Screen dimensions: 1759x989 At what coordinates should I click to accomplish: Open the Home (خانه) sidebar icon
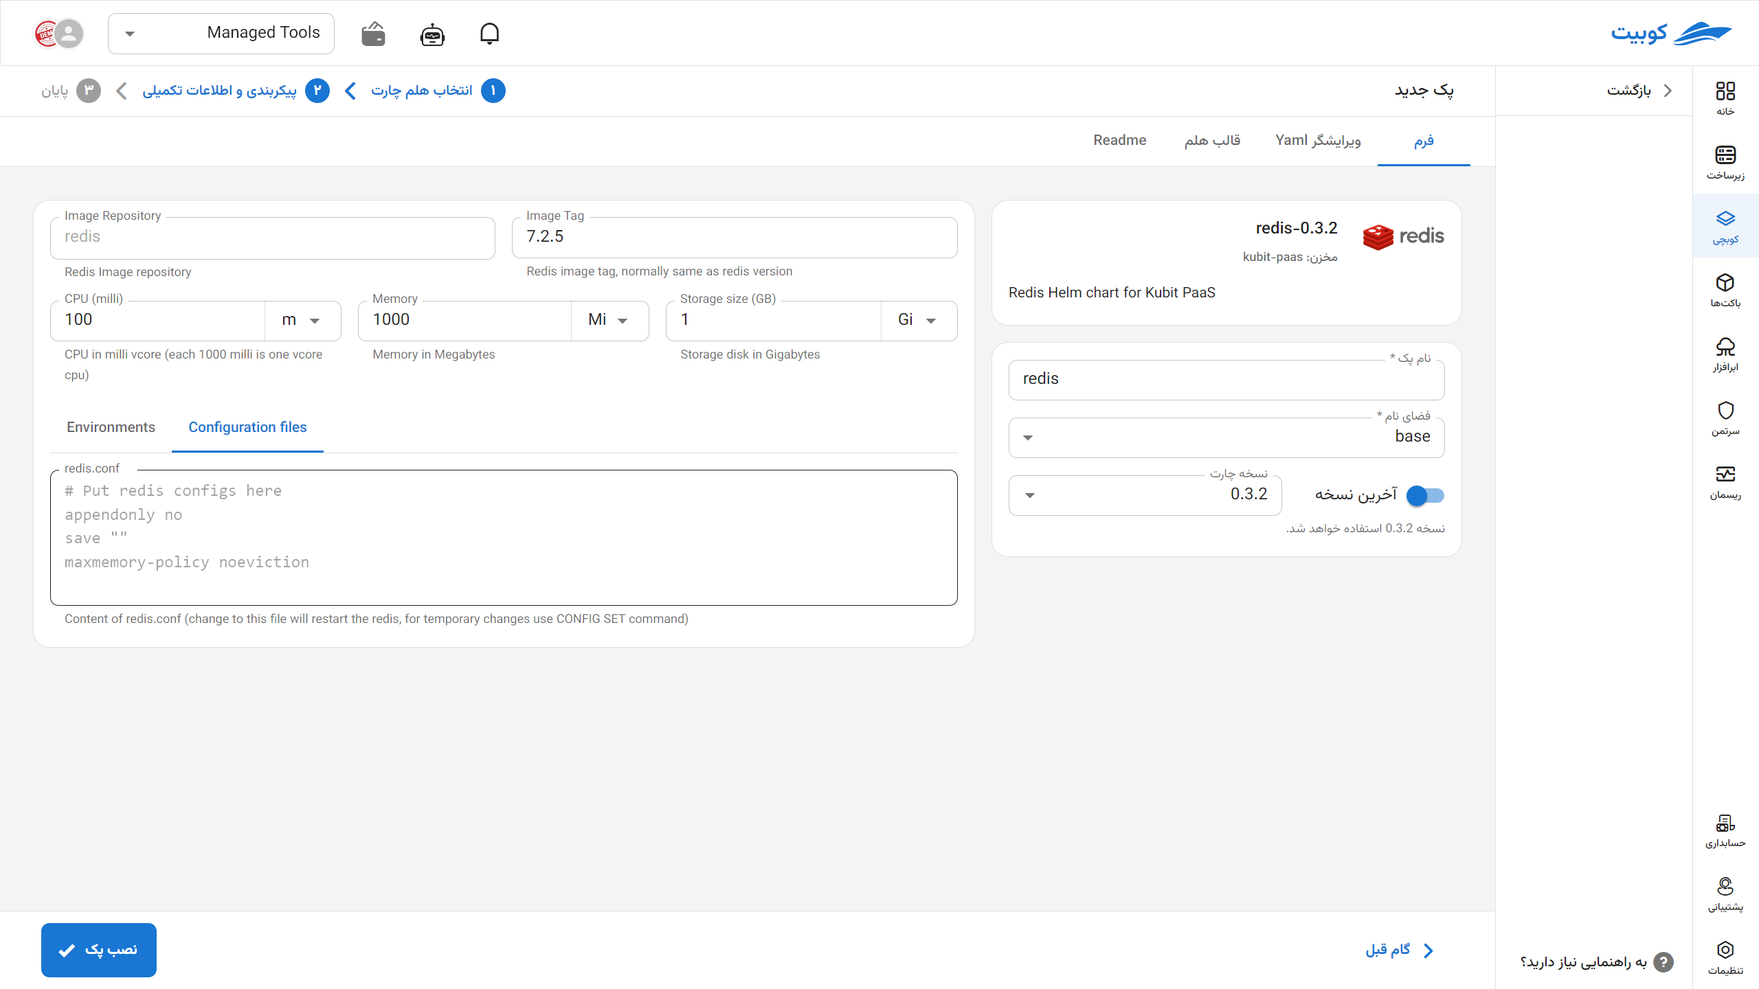(1725, 98)
